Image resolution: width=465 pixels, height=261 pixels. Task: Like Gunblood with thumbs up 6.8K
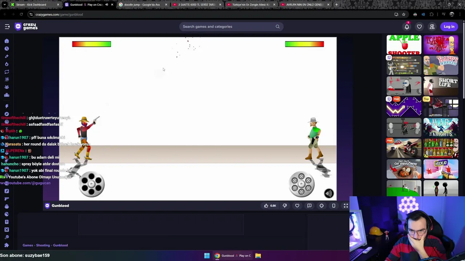[x=270, y=206]
